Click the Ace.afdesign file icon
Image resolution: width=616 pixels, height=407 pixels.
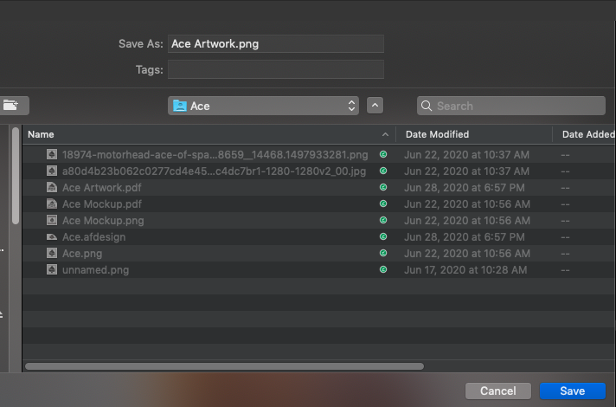[x=51, y=236]
